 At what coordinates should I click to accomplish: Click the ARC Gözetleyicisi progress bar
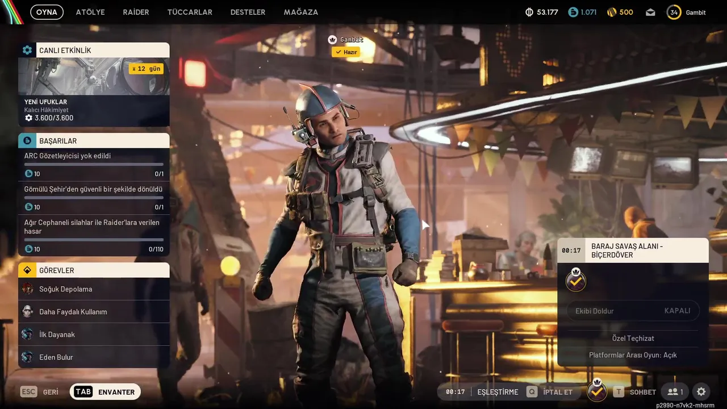(94, 165)
